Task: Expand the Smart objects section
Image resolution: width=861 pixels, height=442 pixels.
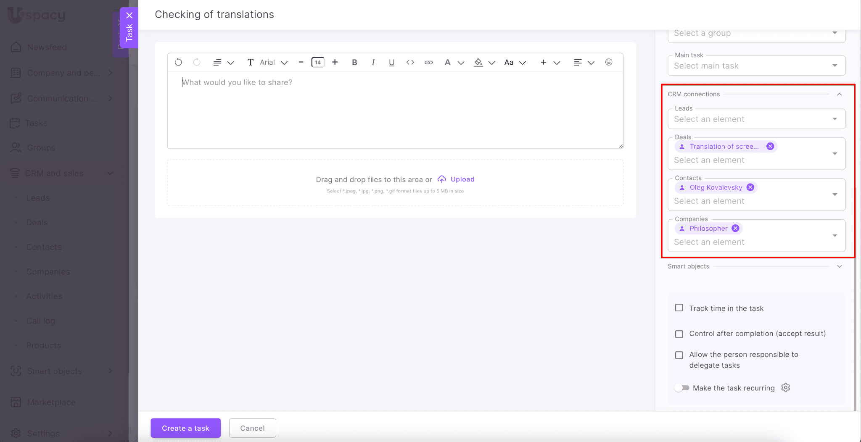Action: tap(839, 266)
